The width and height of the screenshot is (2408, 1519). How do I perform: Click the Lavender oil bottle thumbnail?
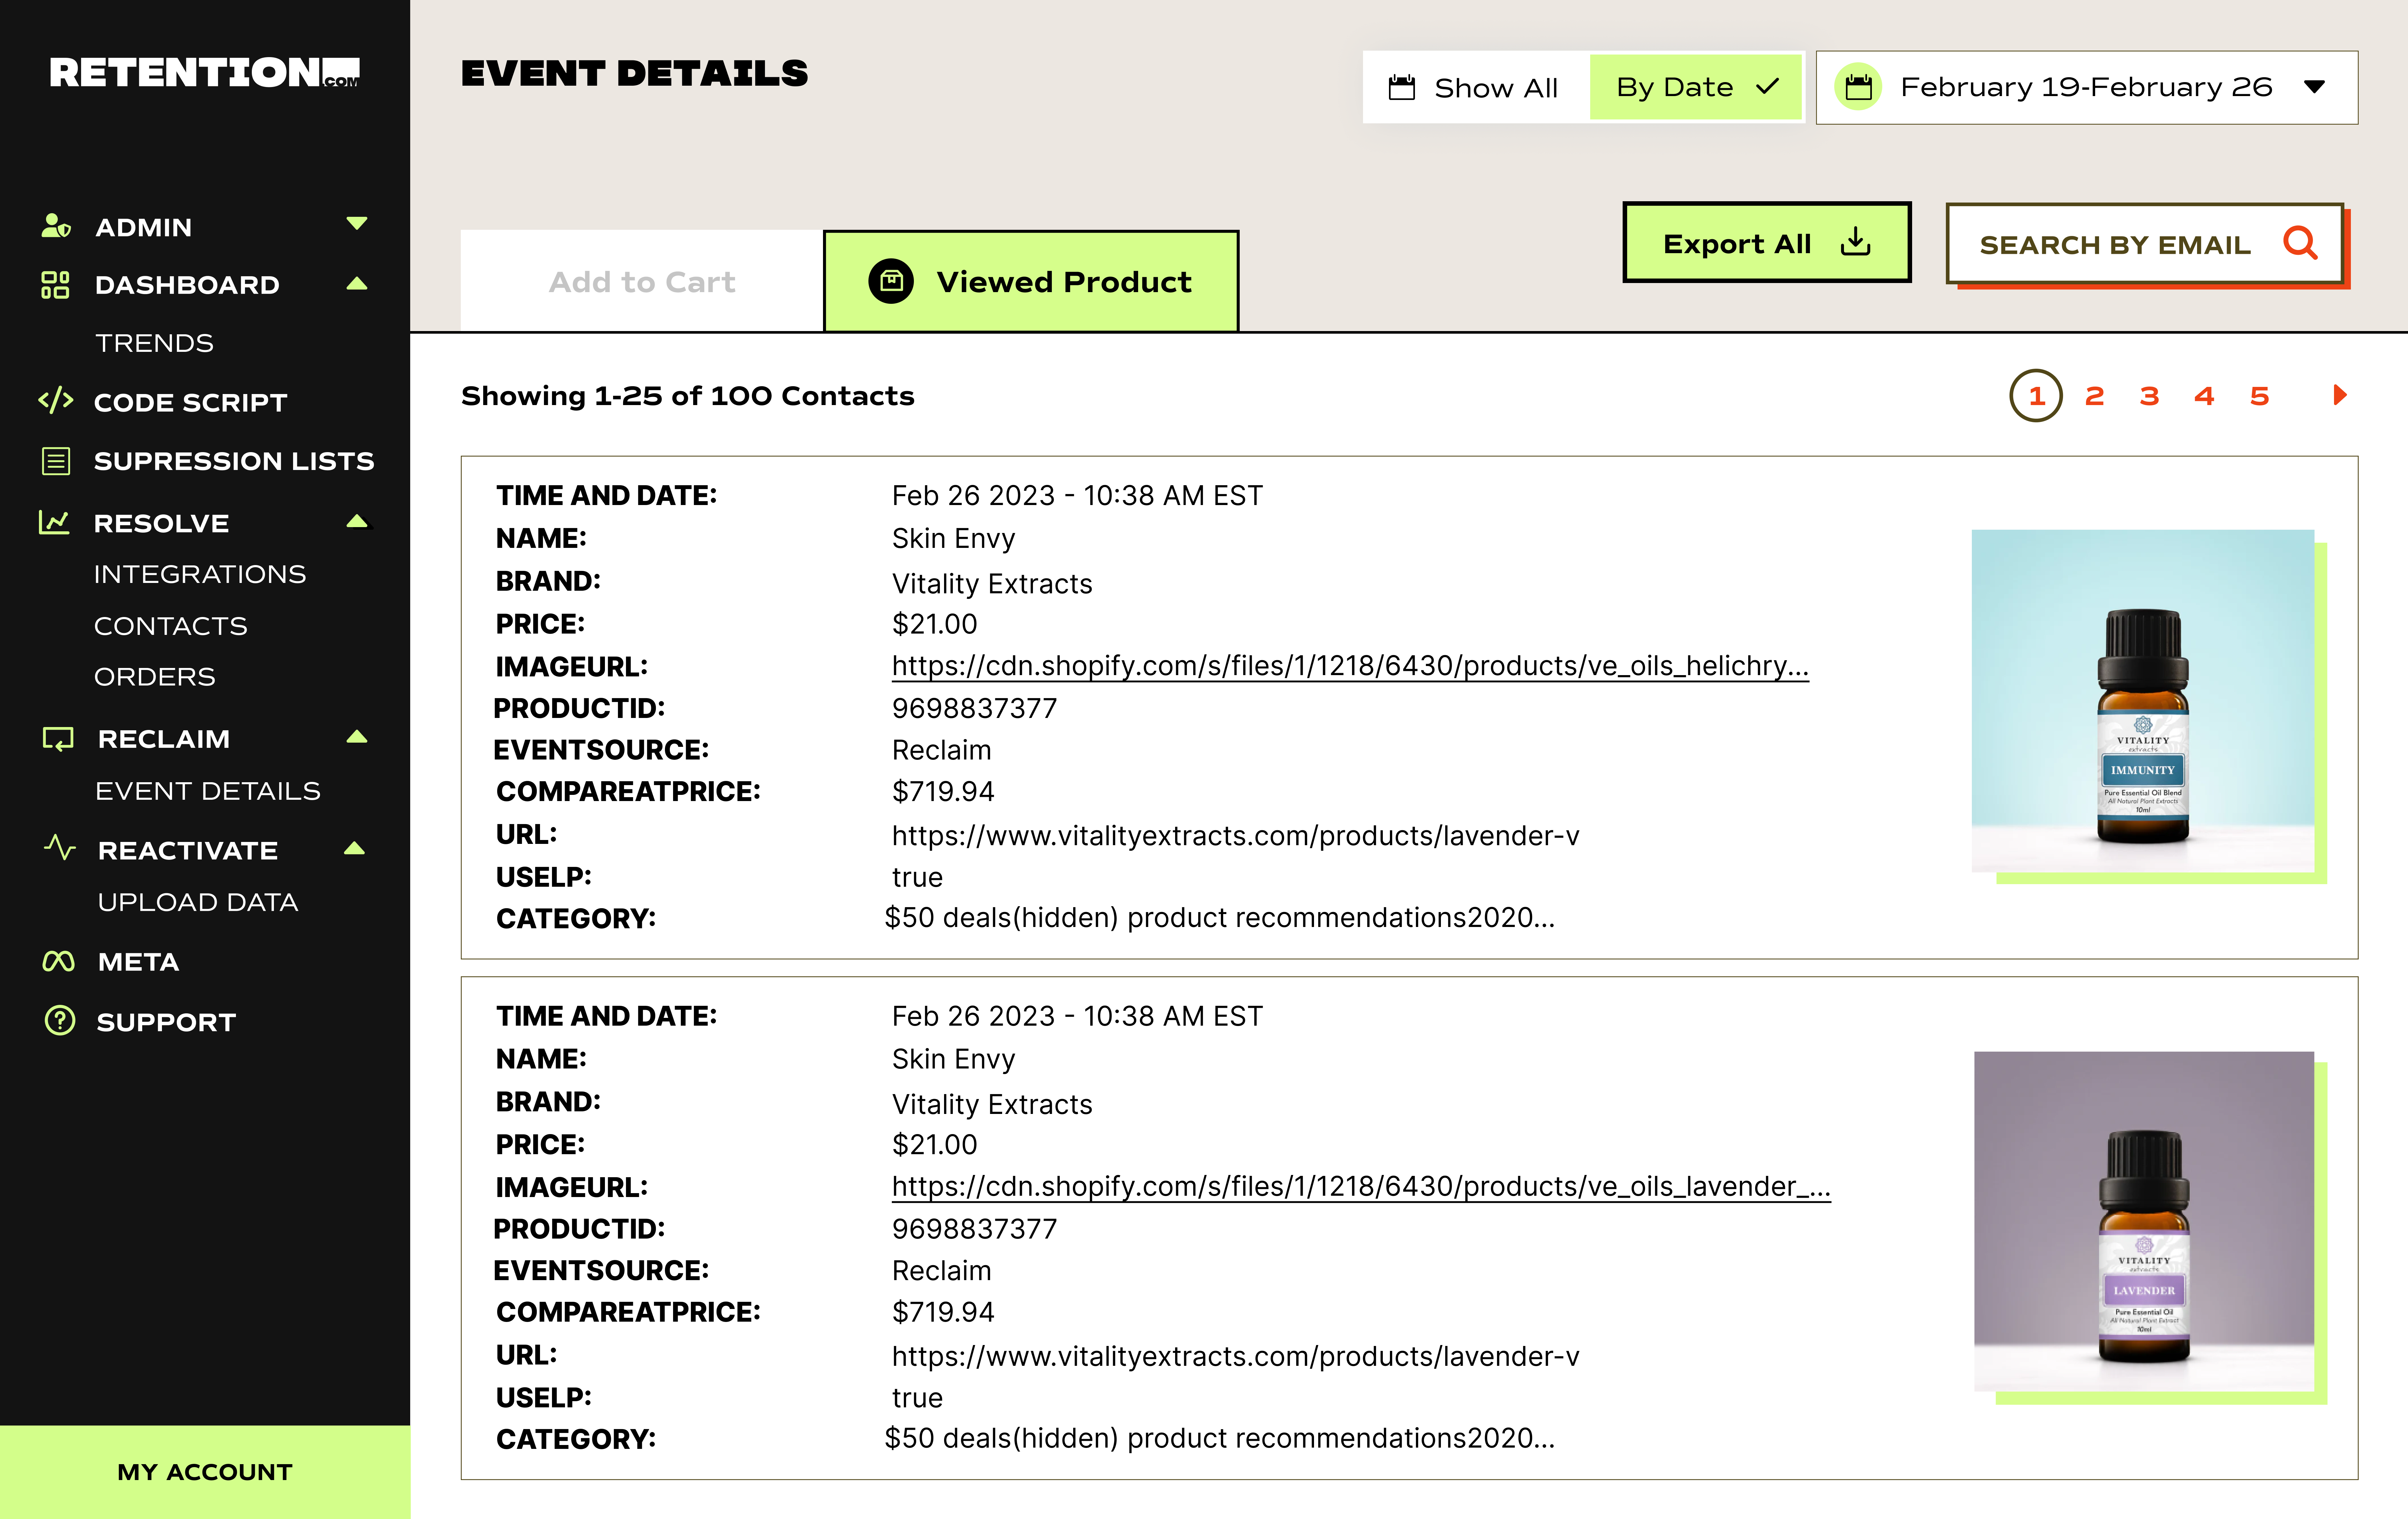pos(2144,1221)
